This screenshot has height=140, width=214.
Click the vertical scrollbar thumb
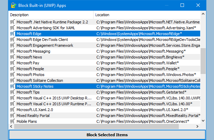(x=203, y=61)
